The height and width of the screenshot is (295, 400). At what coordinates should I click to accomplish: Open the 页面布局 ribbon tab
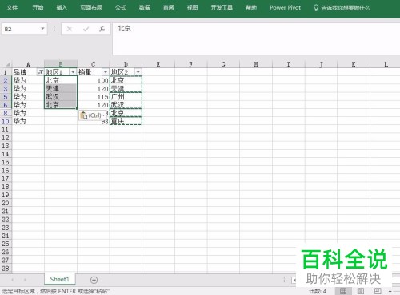coord(91,8)
